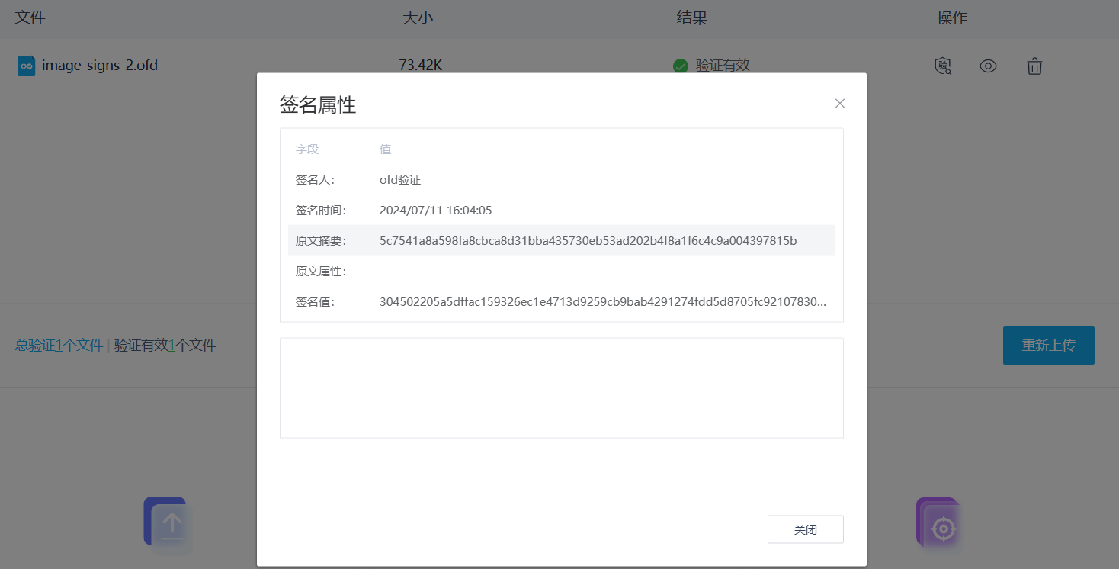Click the 文件 column header
Screen dimensions: 1119x569
[29, 17]
